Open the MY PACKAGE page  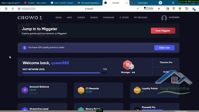pyautogui.click(x=141, y=17)
